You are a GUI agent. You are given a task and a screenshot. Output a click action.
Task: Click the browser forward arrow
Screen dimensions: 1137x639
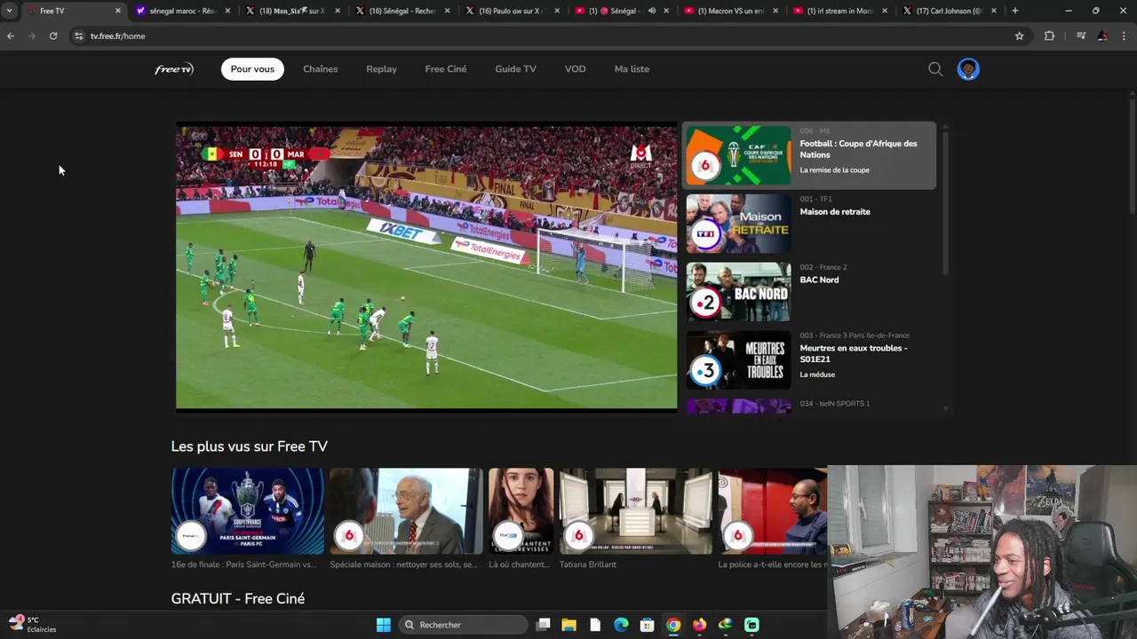tap(32, 36)
